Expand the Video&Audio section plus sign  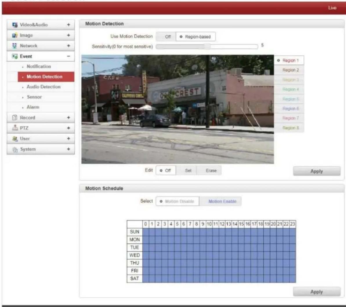68,25
